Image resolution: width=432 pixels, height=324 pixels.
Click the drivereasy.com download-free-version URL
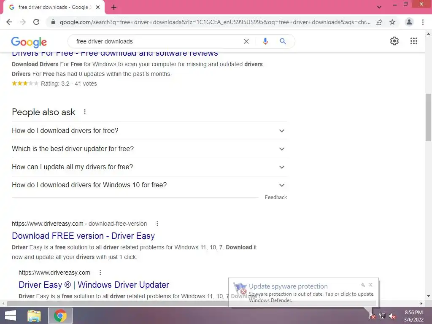tap(79, 224)
